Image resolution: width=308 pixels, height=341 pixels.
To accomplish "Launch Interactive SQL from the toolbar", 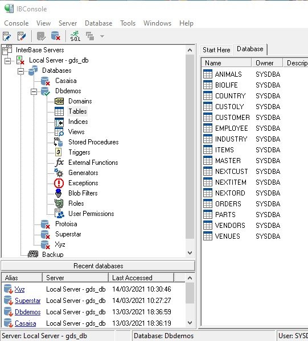I will [x=75, y=36].
